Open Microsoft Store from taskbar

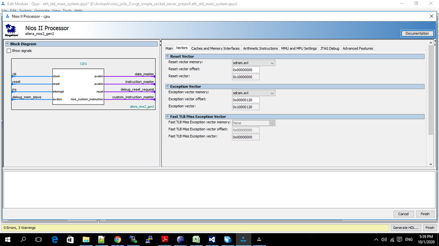(x=70, y=239)
